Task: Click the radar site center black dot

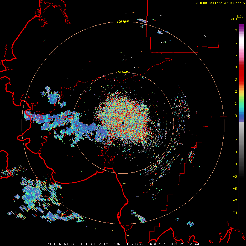Action: click(x=123, y=123)
